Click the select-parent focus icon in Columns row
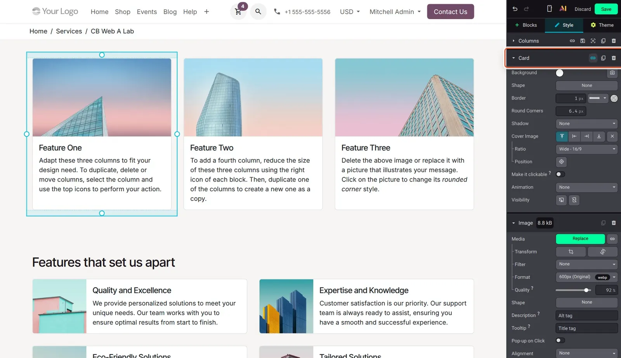Viewport: 621px width, 358px height. tap(593, 41)
